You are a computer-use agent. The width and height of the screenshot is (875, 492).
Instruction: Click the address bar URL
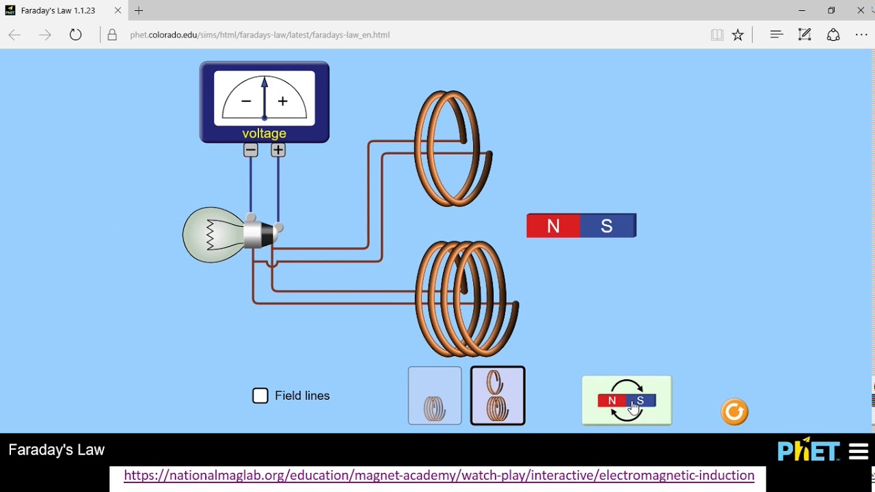pyautogui.click(x=260, y=35)
